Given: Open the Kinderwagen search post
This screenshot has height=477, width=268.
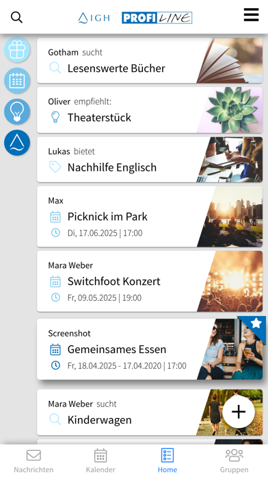Looking at the screenshot, I should coord(150,412).
